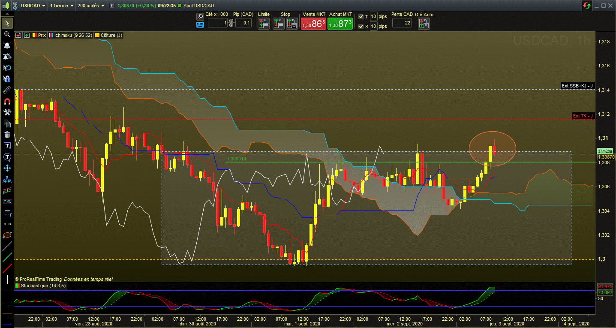Click the blue keyboard shortcuts icon
The height and width of the screenshot is (328, 616).
pos(200,24)
